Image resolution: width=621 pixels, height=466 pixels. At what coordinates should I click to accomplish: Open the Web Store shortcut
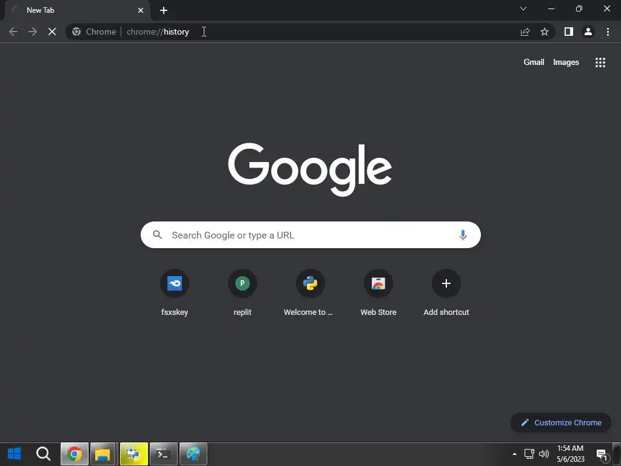[378, 294]
